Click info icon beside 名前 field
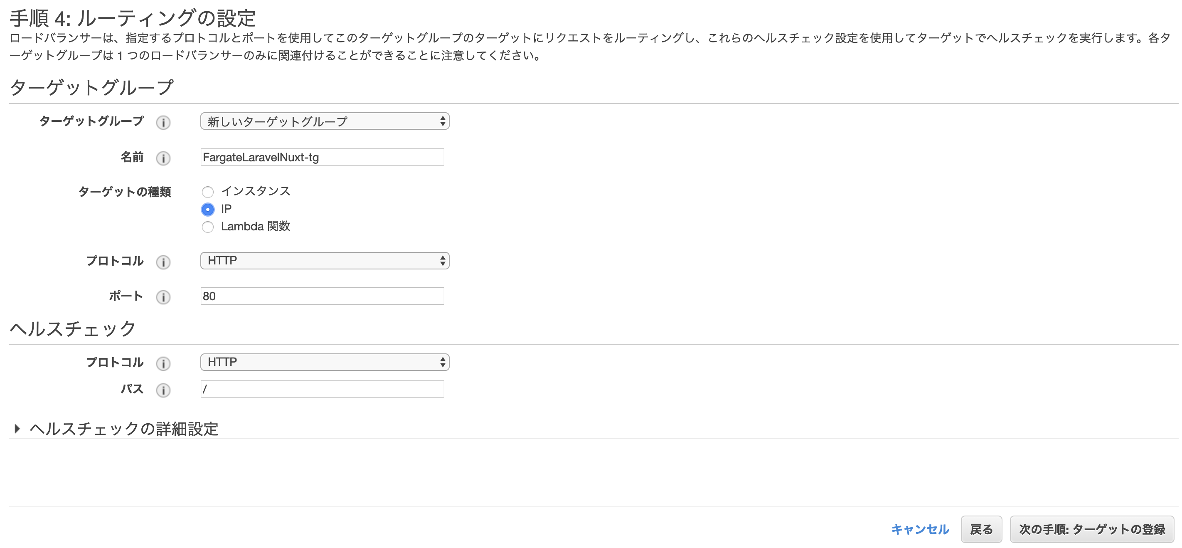The image size is (1182, 548). (163, 158)
